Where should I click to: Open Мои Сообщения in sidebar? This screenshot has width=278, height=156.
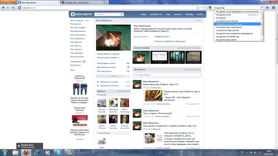77,38
